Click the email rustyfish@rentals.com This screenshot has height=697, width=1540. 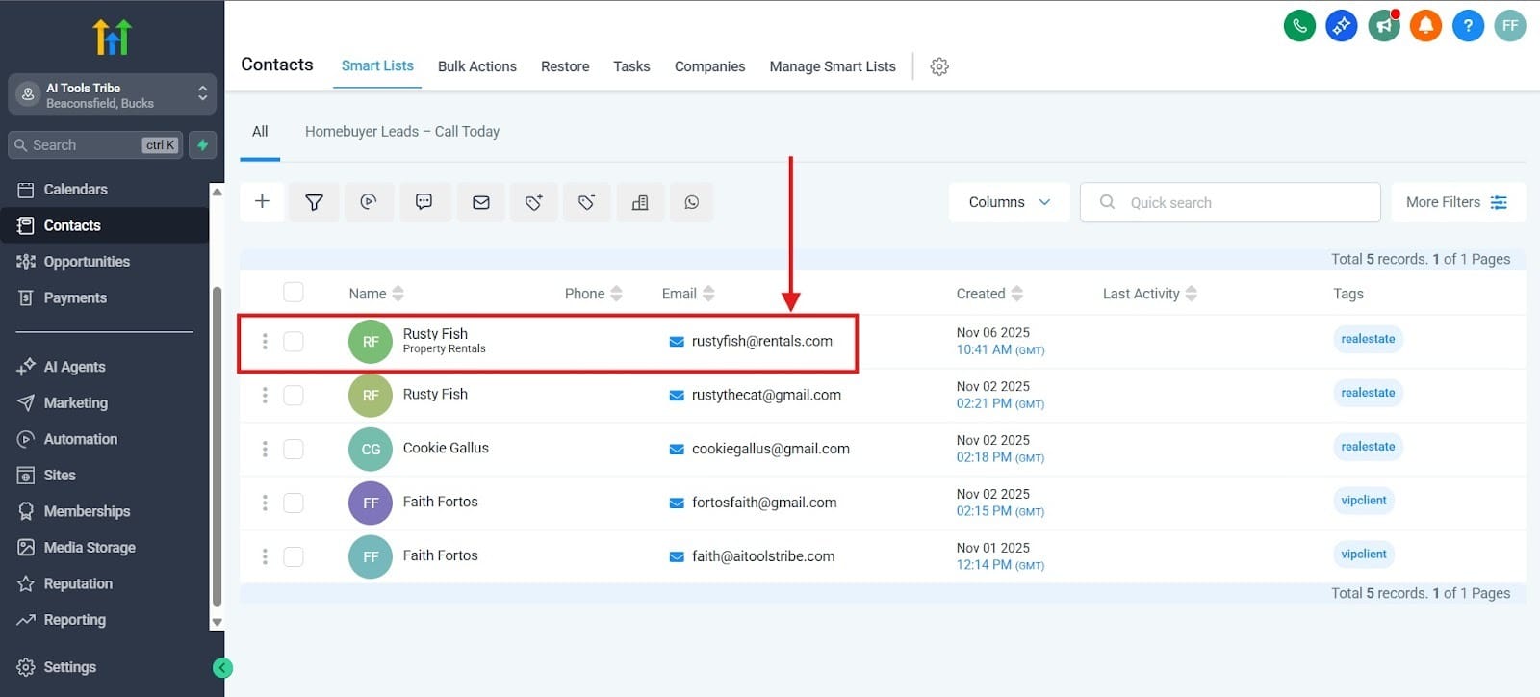pyautogui.click(x=762, y=341)
